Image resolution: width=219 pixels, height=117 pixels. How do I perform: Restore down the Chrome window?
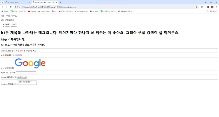tap(211, 2)
